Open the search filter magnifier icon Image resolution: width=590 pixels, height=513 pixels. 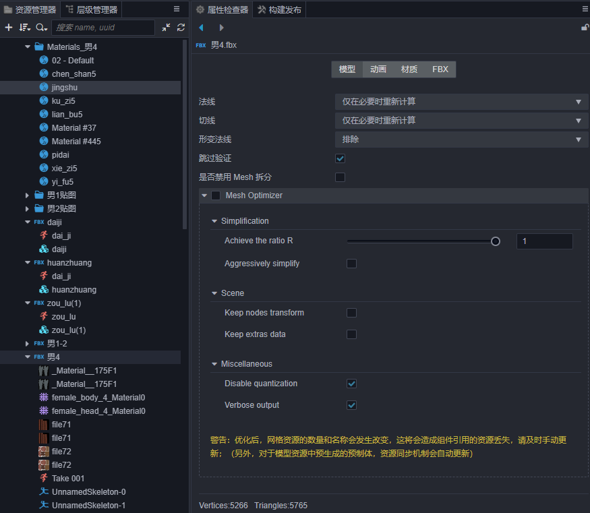41,28
